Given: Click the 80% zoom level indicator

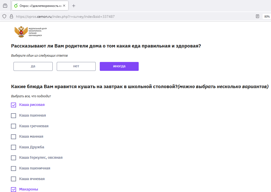Looking at the screenshot, I should (267, 17).
